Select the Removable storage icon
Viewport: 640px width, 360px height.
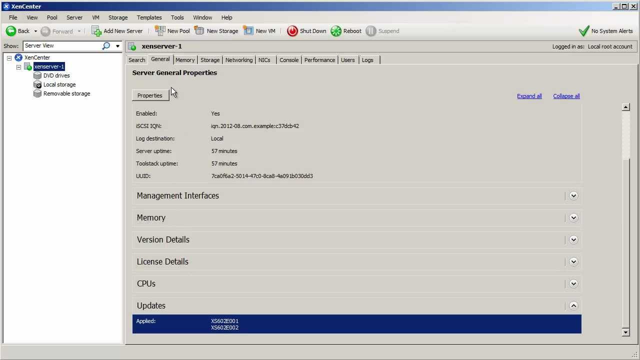point(37,93)
